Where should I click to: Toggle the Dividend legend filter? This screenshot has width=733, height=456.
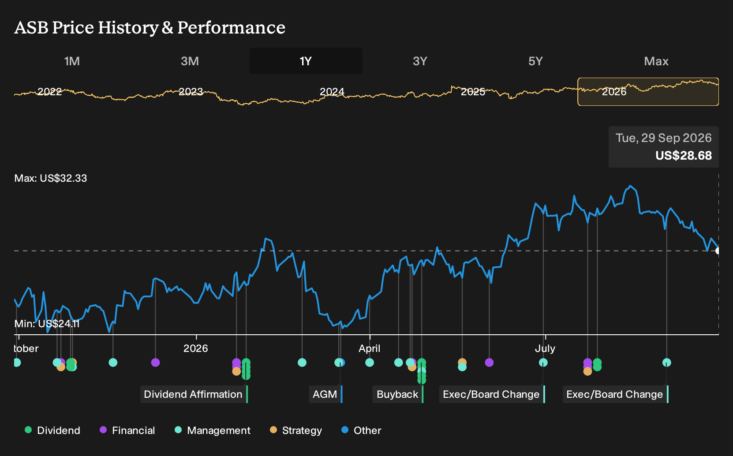pos(52,430)
